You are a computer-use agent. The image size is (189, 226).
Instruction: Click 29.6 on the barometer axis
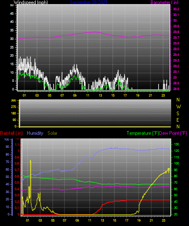(x=176, y=44)
